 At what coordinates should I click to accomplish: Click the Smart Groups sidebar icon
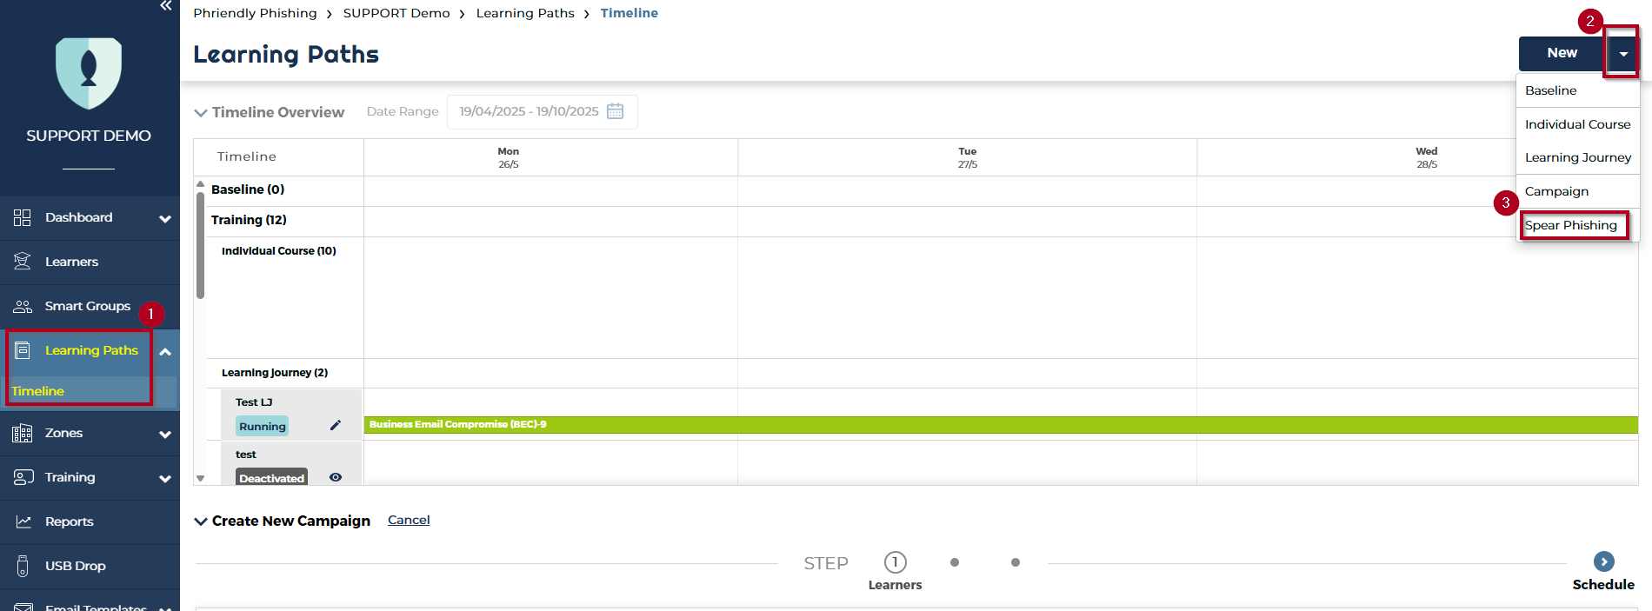point(23,306)
